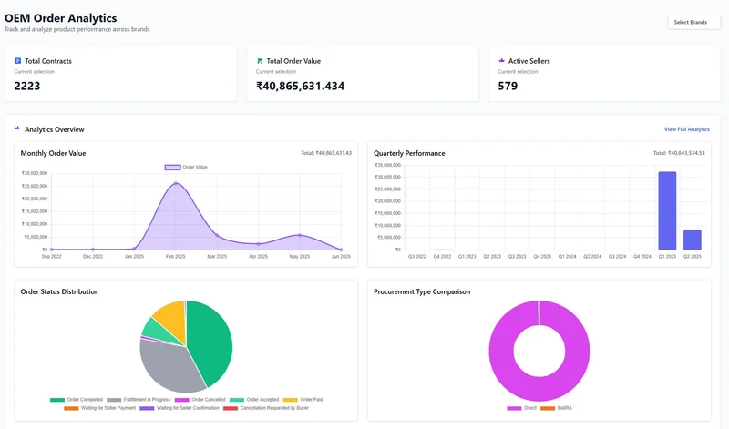Open the View Full Analytics link

(x=687, y=129)
